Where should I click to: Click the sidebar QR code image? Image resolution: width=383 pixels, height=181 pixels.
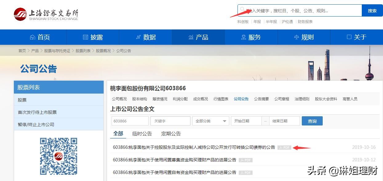pyautogui.click(x=58, y=156)
